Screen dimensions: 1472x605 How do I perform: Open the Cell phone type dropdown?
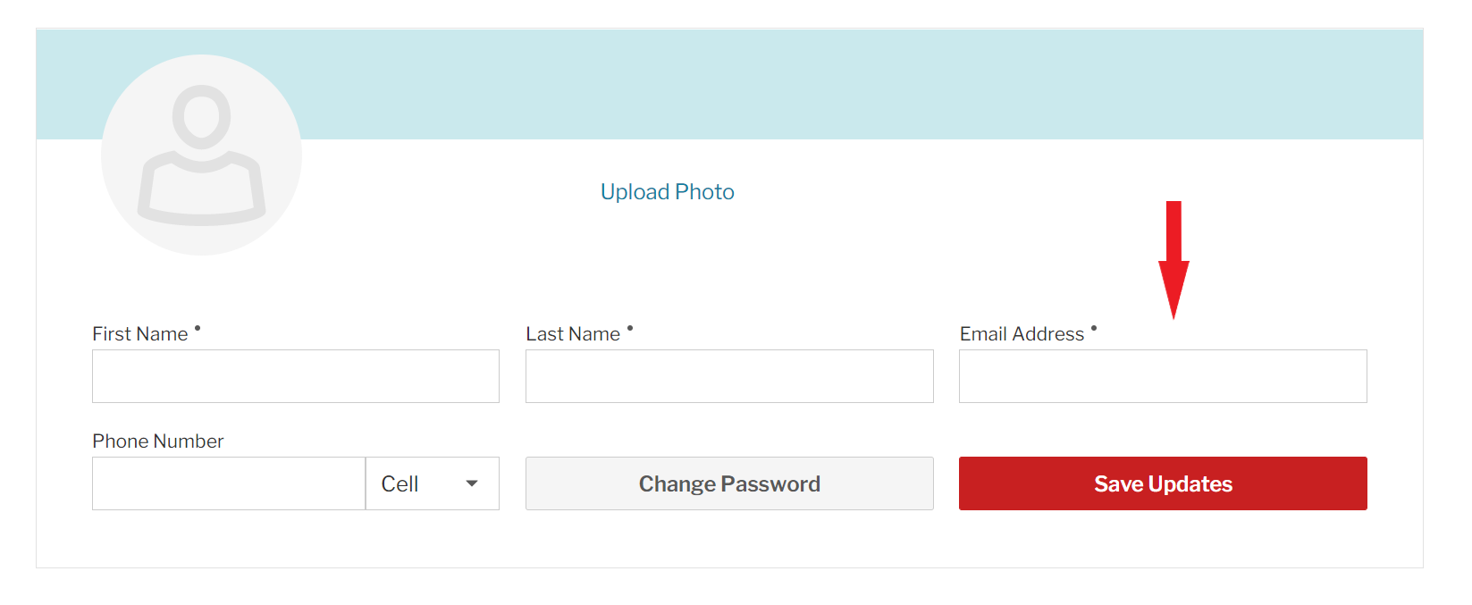click(x=433, y=483)
